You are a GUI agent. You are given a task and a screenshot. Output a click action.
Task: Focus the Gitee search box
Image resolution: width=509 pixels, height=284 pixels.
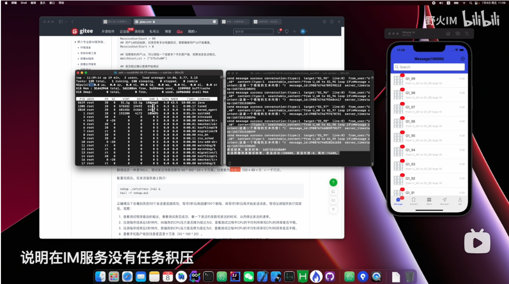(253, 32)
